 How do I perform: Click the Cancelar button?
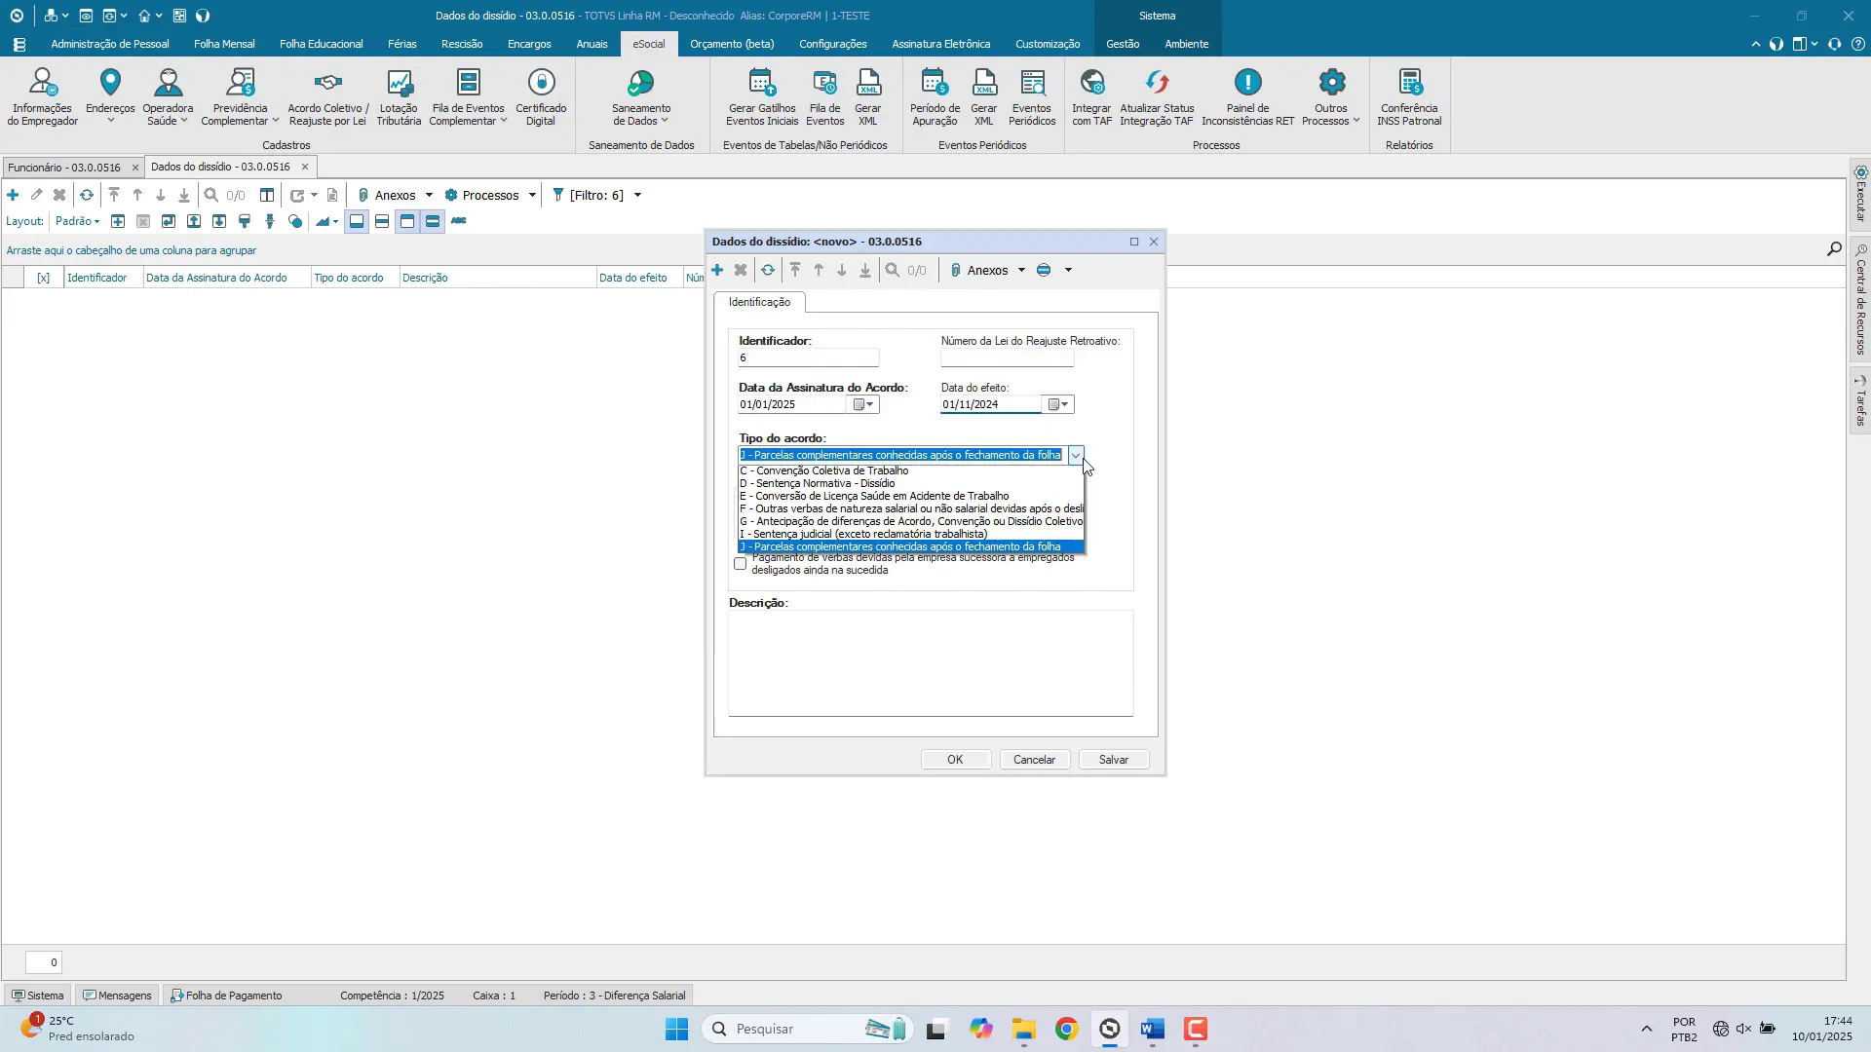(1034, 760)
